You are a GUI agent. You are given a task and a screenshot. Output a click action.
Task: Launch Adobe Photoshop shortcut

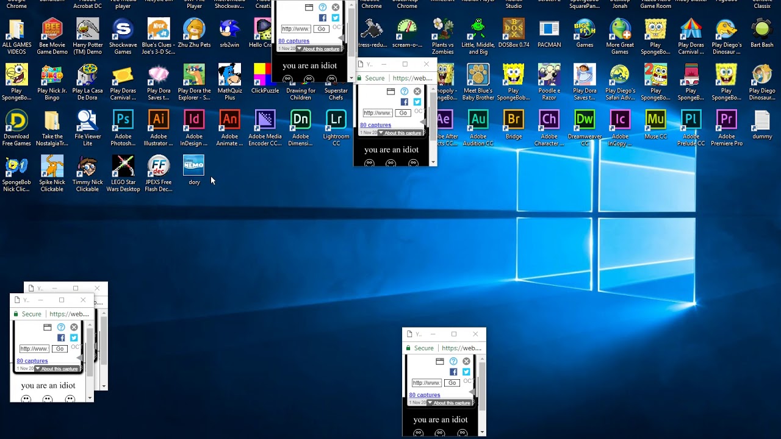pyautogui.click(x=123, y=128)
